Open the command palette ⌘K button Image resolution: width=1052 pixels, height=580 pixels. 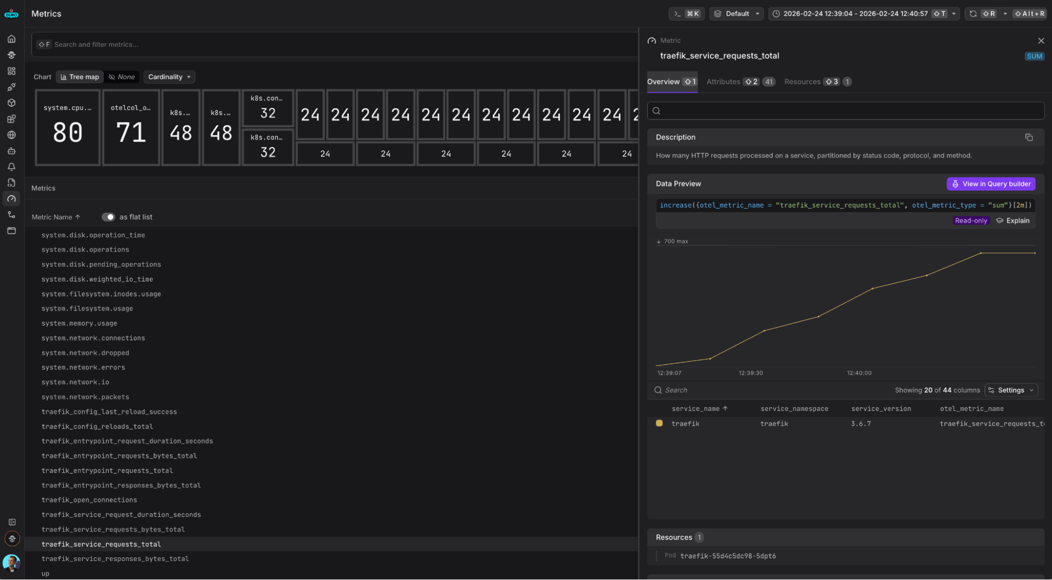(686, 14)
